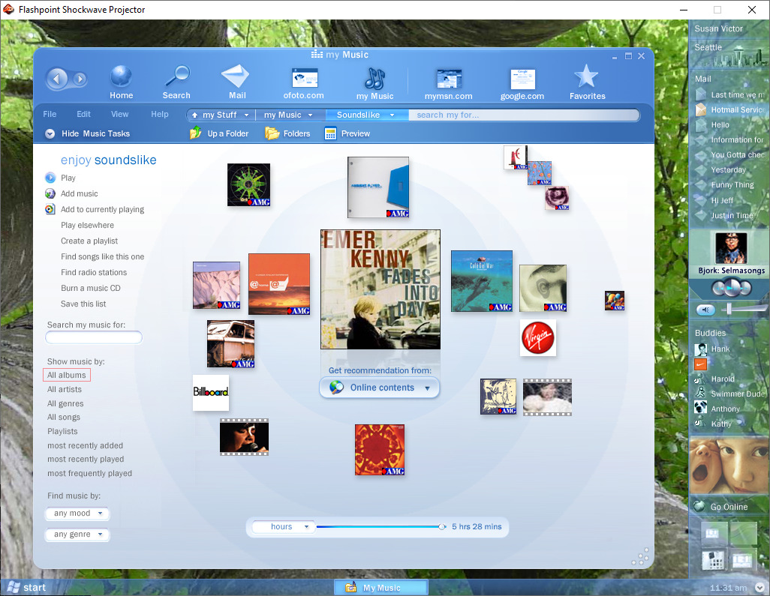Click the Folders toolbar button
The width and height of the screenshot is (770, 596).
tap(287, 133)
